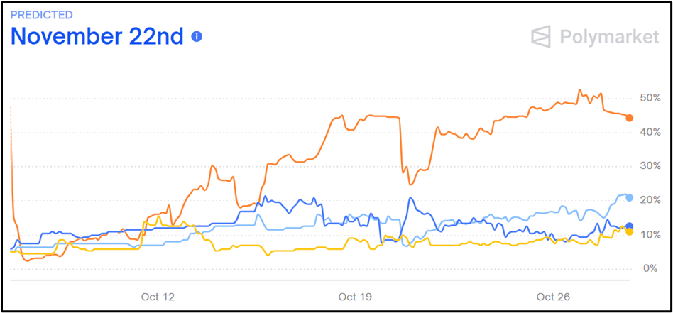Click the 50% axis label

point(652,97)
